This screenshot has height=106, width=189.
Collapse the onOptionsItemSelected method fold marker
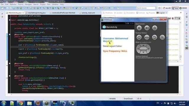coord(9,76)
